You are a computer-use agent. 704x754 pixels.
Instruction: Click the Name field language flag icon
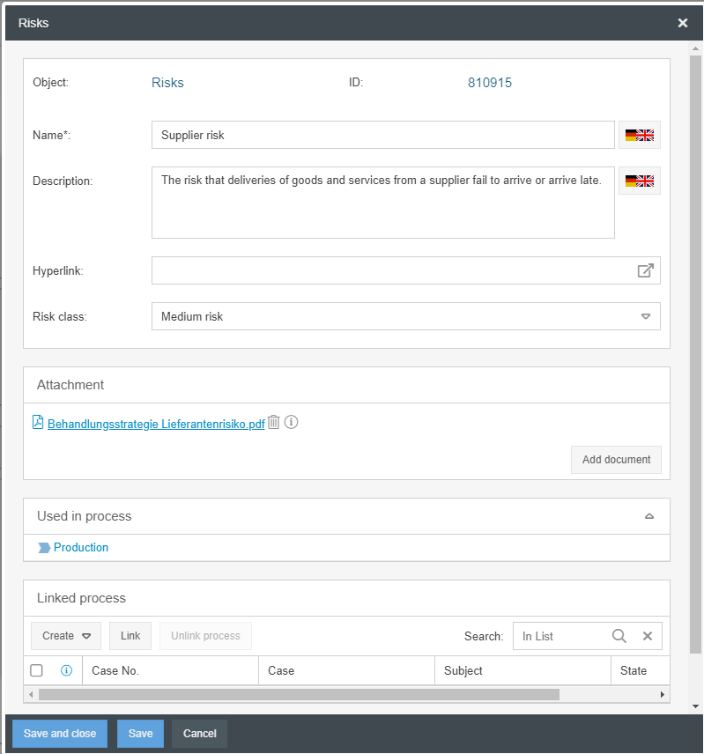(x=639, y=136)
